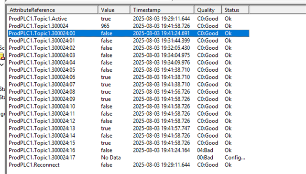Select the highlighted ProdPLC1.Topic1.300024:00 row
The width and height of the screenshot is (306, 174).
pyautogui.click(x=129, y=33)
